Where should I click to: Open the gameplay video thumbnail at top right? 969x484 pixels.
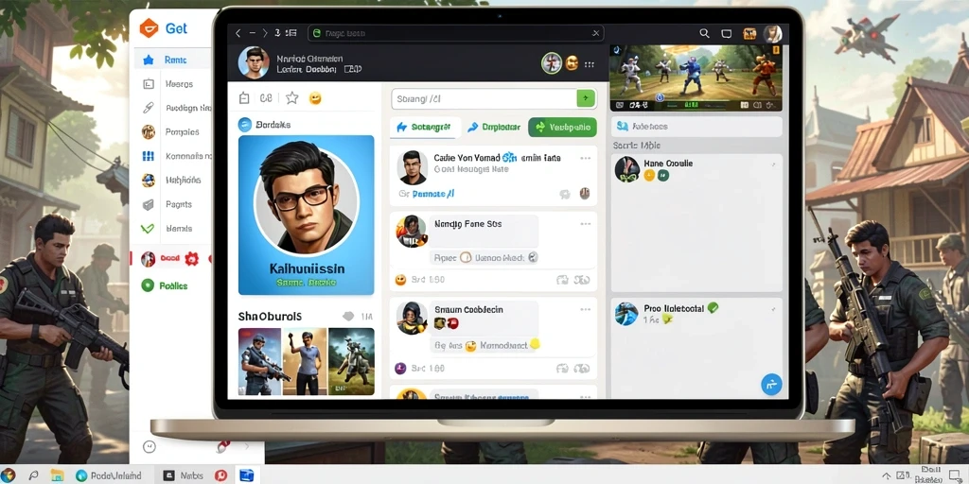696,78
